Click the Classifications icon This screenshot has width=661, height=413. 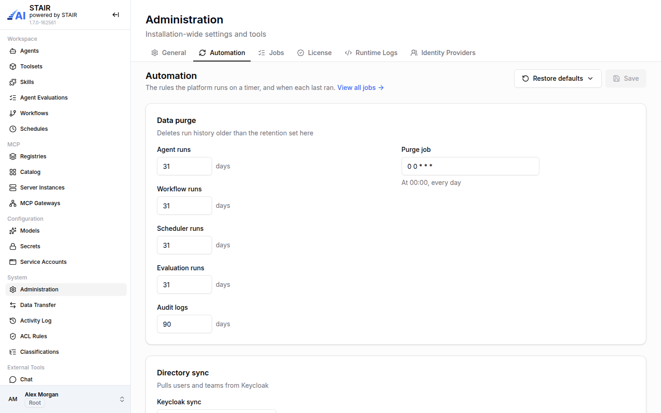pyautogui.click(x=13, y=352)
